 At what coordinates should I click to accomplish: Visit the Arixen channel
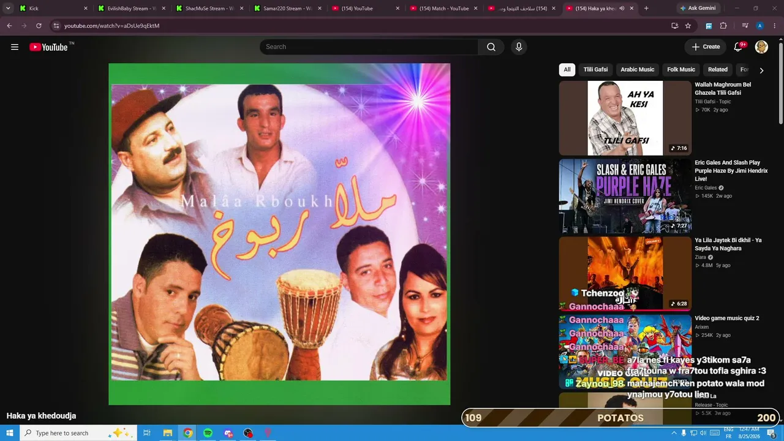702,327
